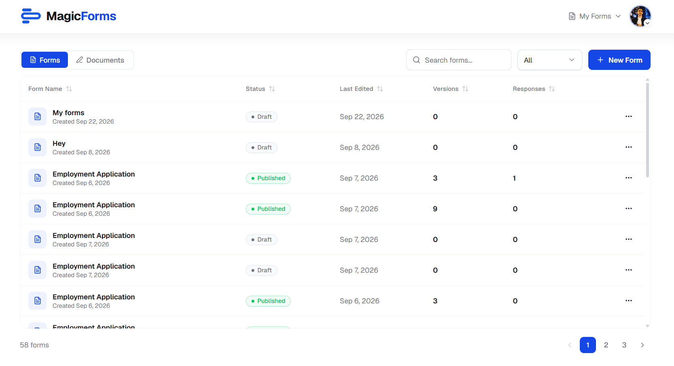Viewport: 674px width, 366px height.
Task: Open the 'My forms' form name
Action: [68, 113]
